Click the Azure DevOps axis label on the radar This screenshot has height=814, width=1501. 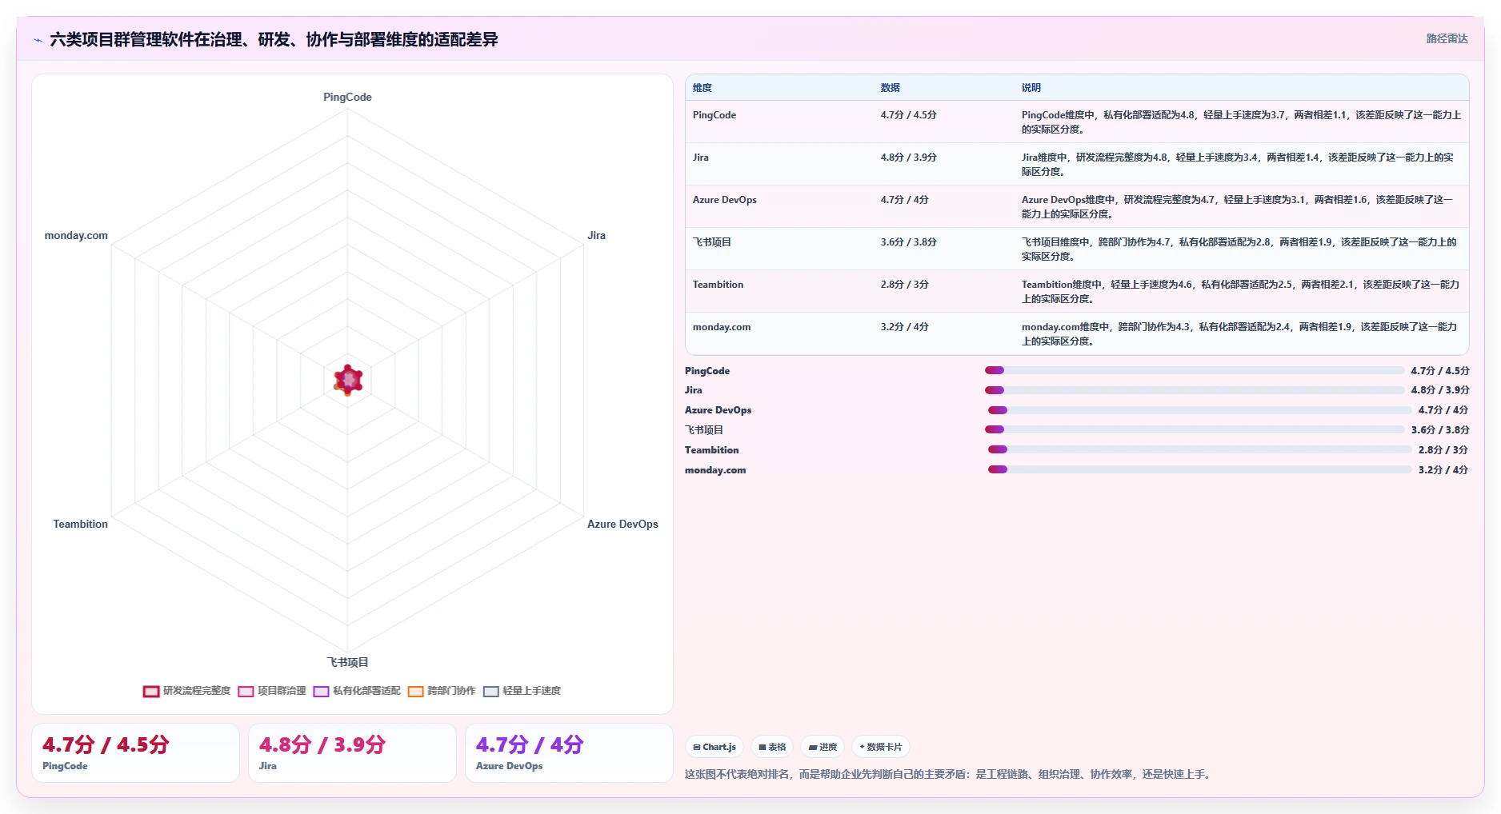click(x=622, y=524)
